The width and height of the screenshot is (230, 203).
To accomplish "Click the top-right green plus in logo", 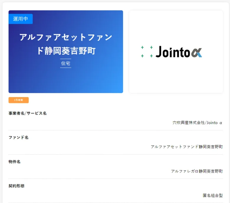I will (x=151, y=47).
